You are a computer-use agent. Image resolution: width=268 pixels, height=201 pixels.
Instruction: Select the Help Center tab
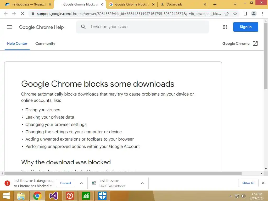pyautogui.click(x=17, y=44)
